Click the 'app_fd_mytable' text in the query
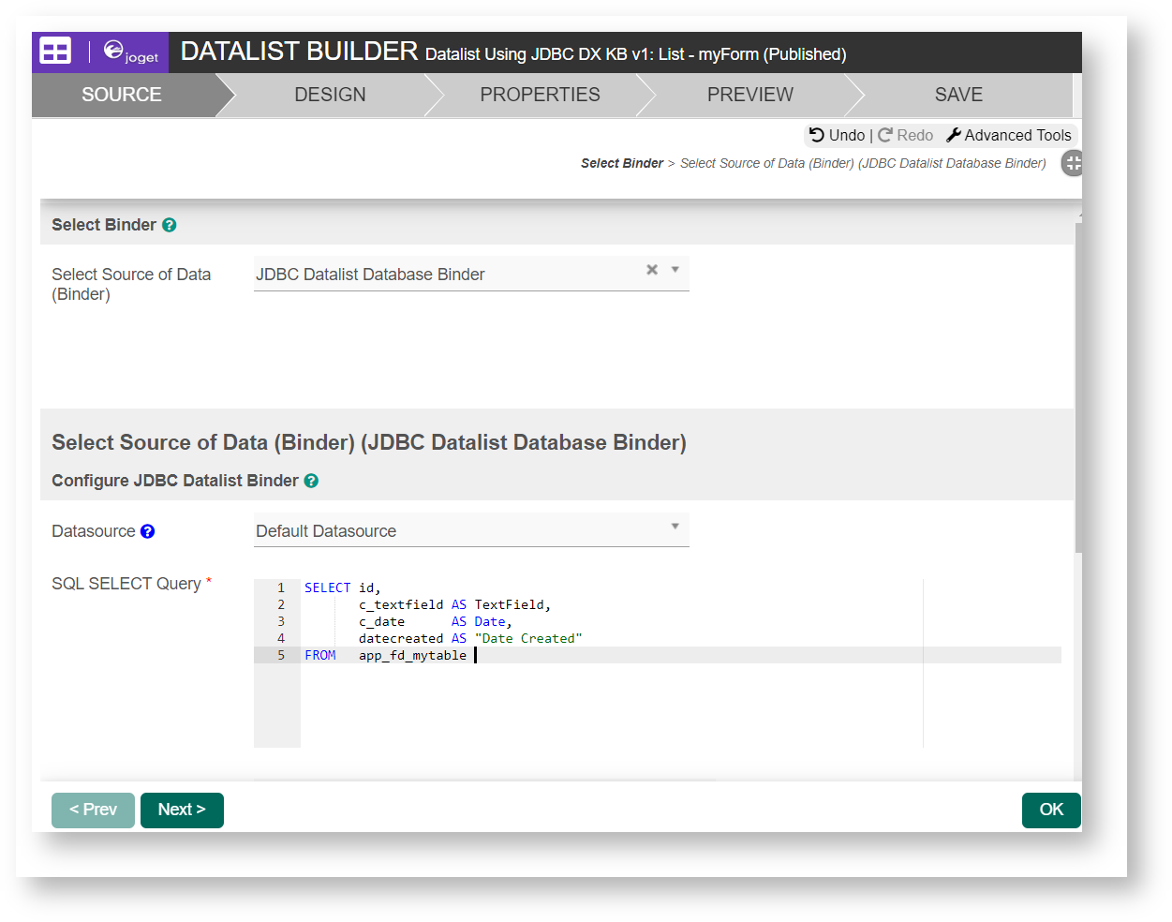The height and width of the screenshot is (922, 1172). pyautogui.click(x=412, y=655)
